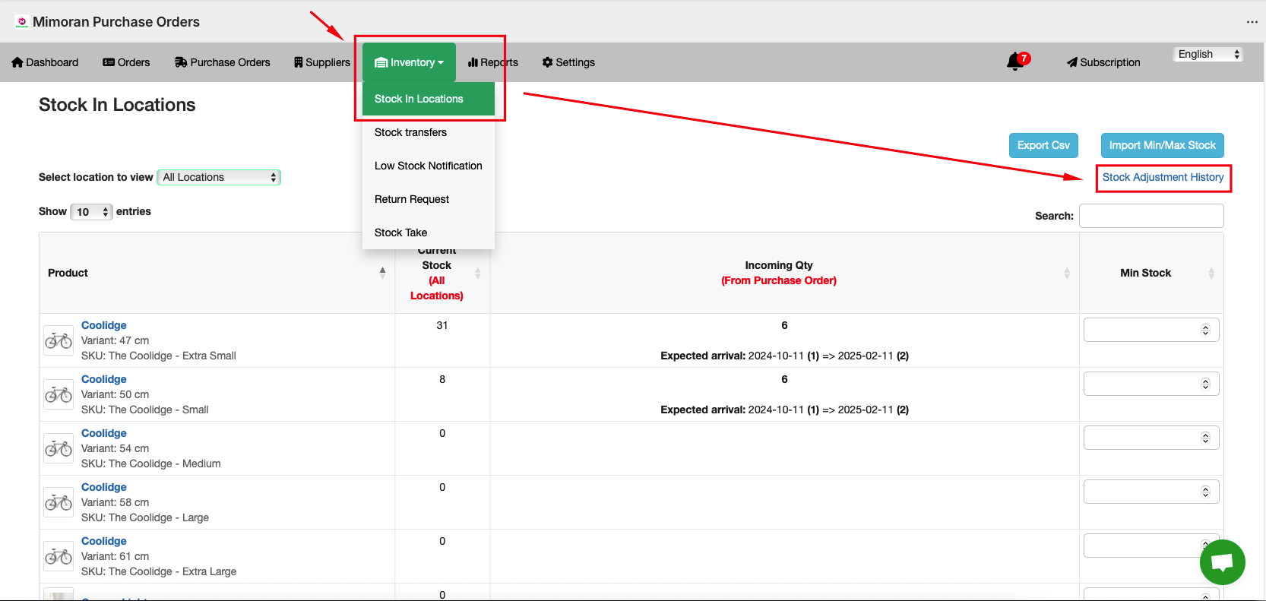Click Min Stock field for Coolidge Medium
This screenshot has width=1266, height=601.
click(1151, 438)
